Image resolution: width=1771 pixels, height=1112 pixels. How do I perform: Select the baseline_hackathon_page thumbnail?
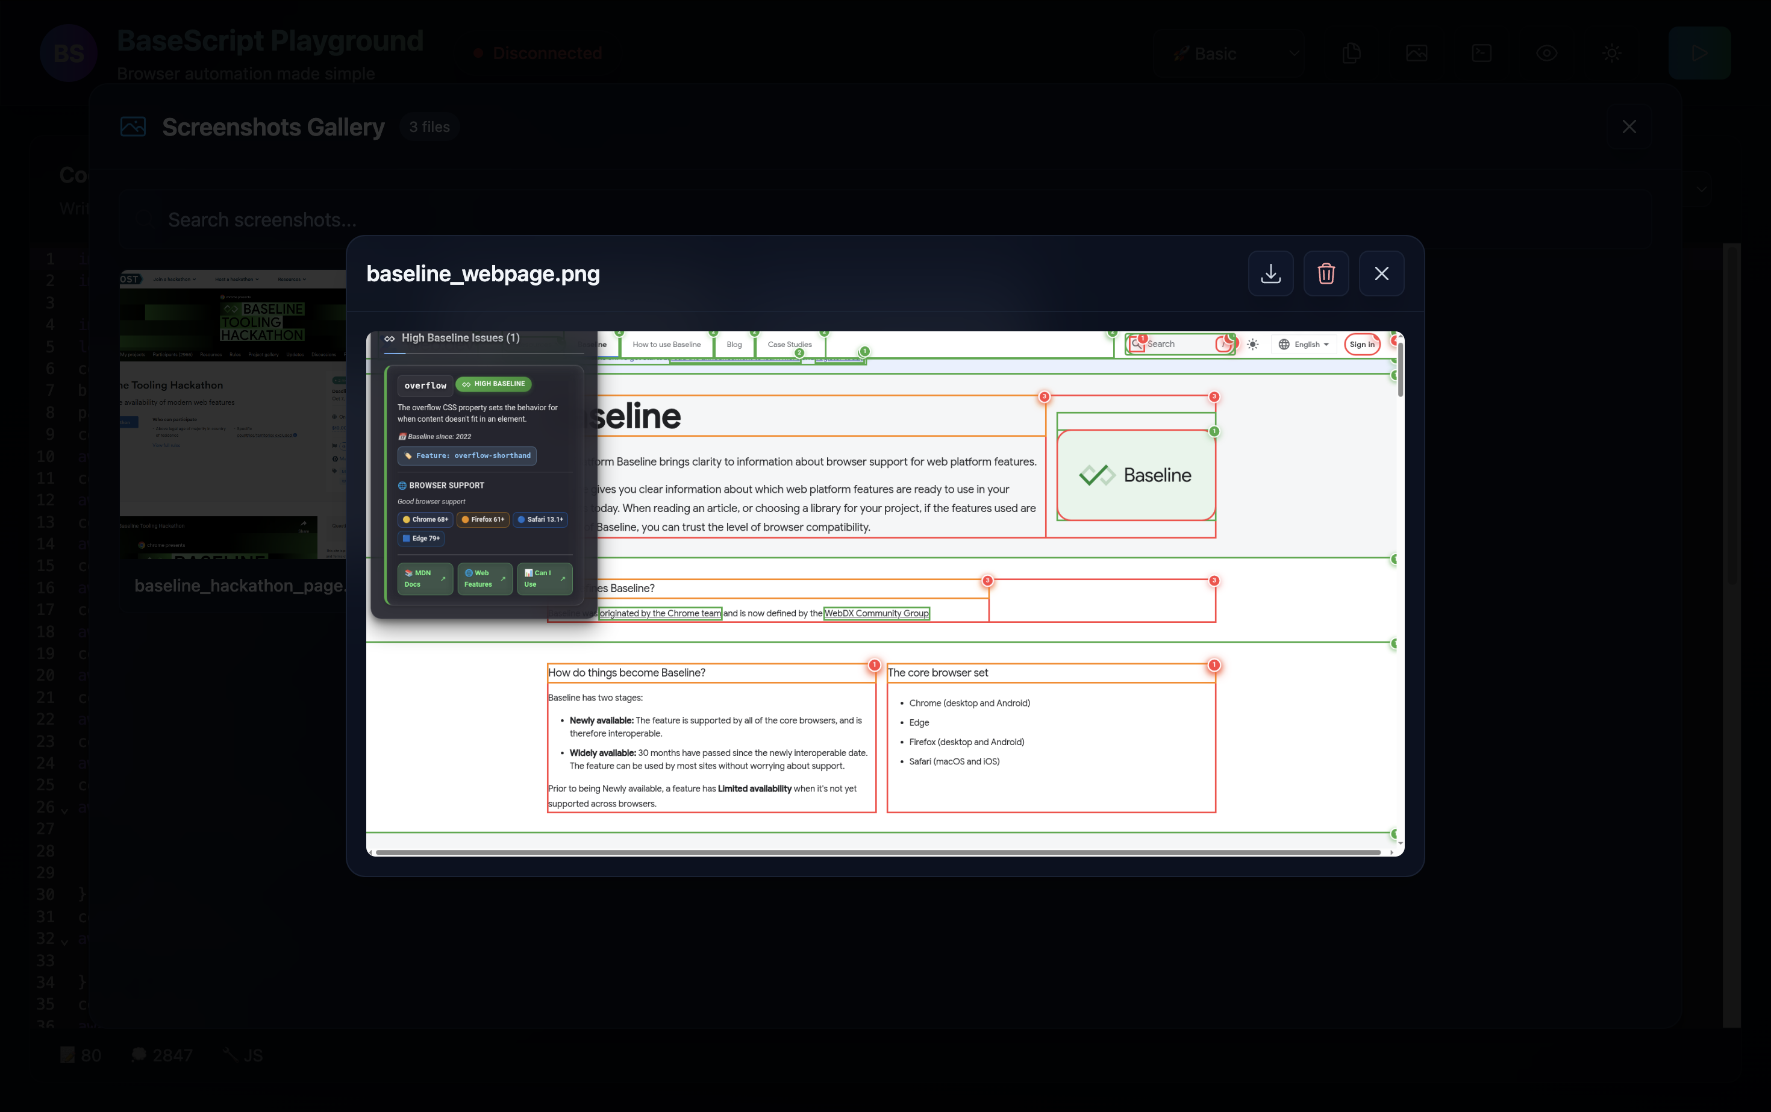233,413
